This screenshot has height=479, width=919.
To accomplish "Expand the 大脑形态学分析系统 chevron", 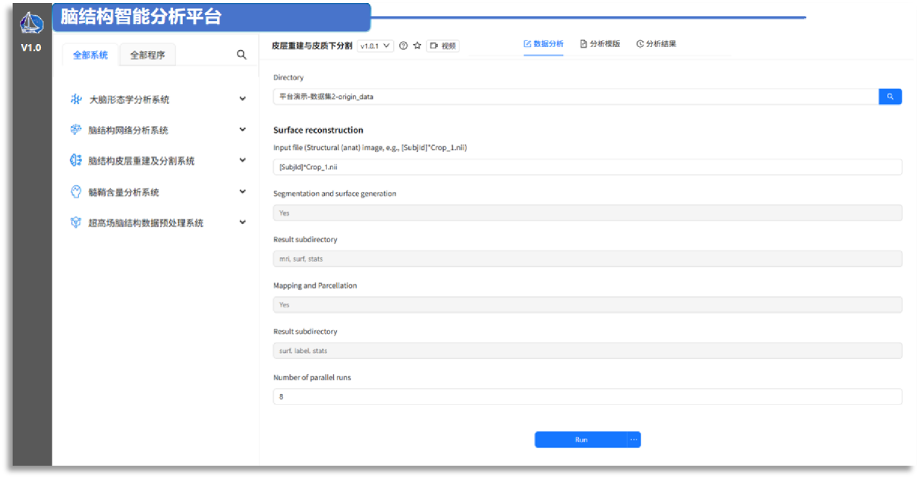I will [x=243, y=99].
